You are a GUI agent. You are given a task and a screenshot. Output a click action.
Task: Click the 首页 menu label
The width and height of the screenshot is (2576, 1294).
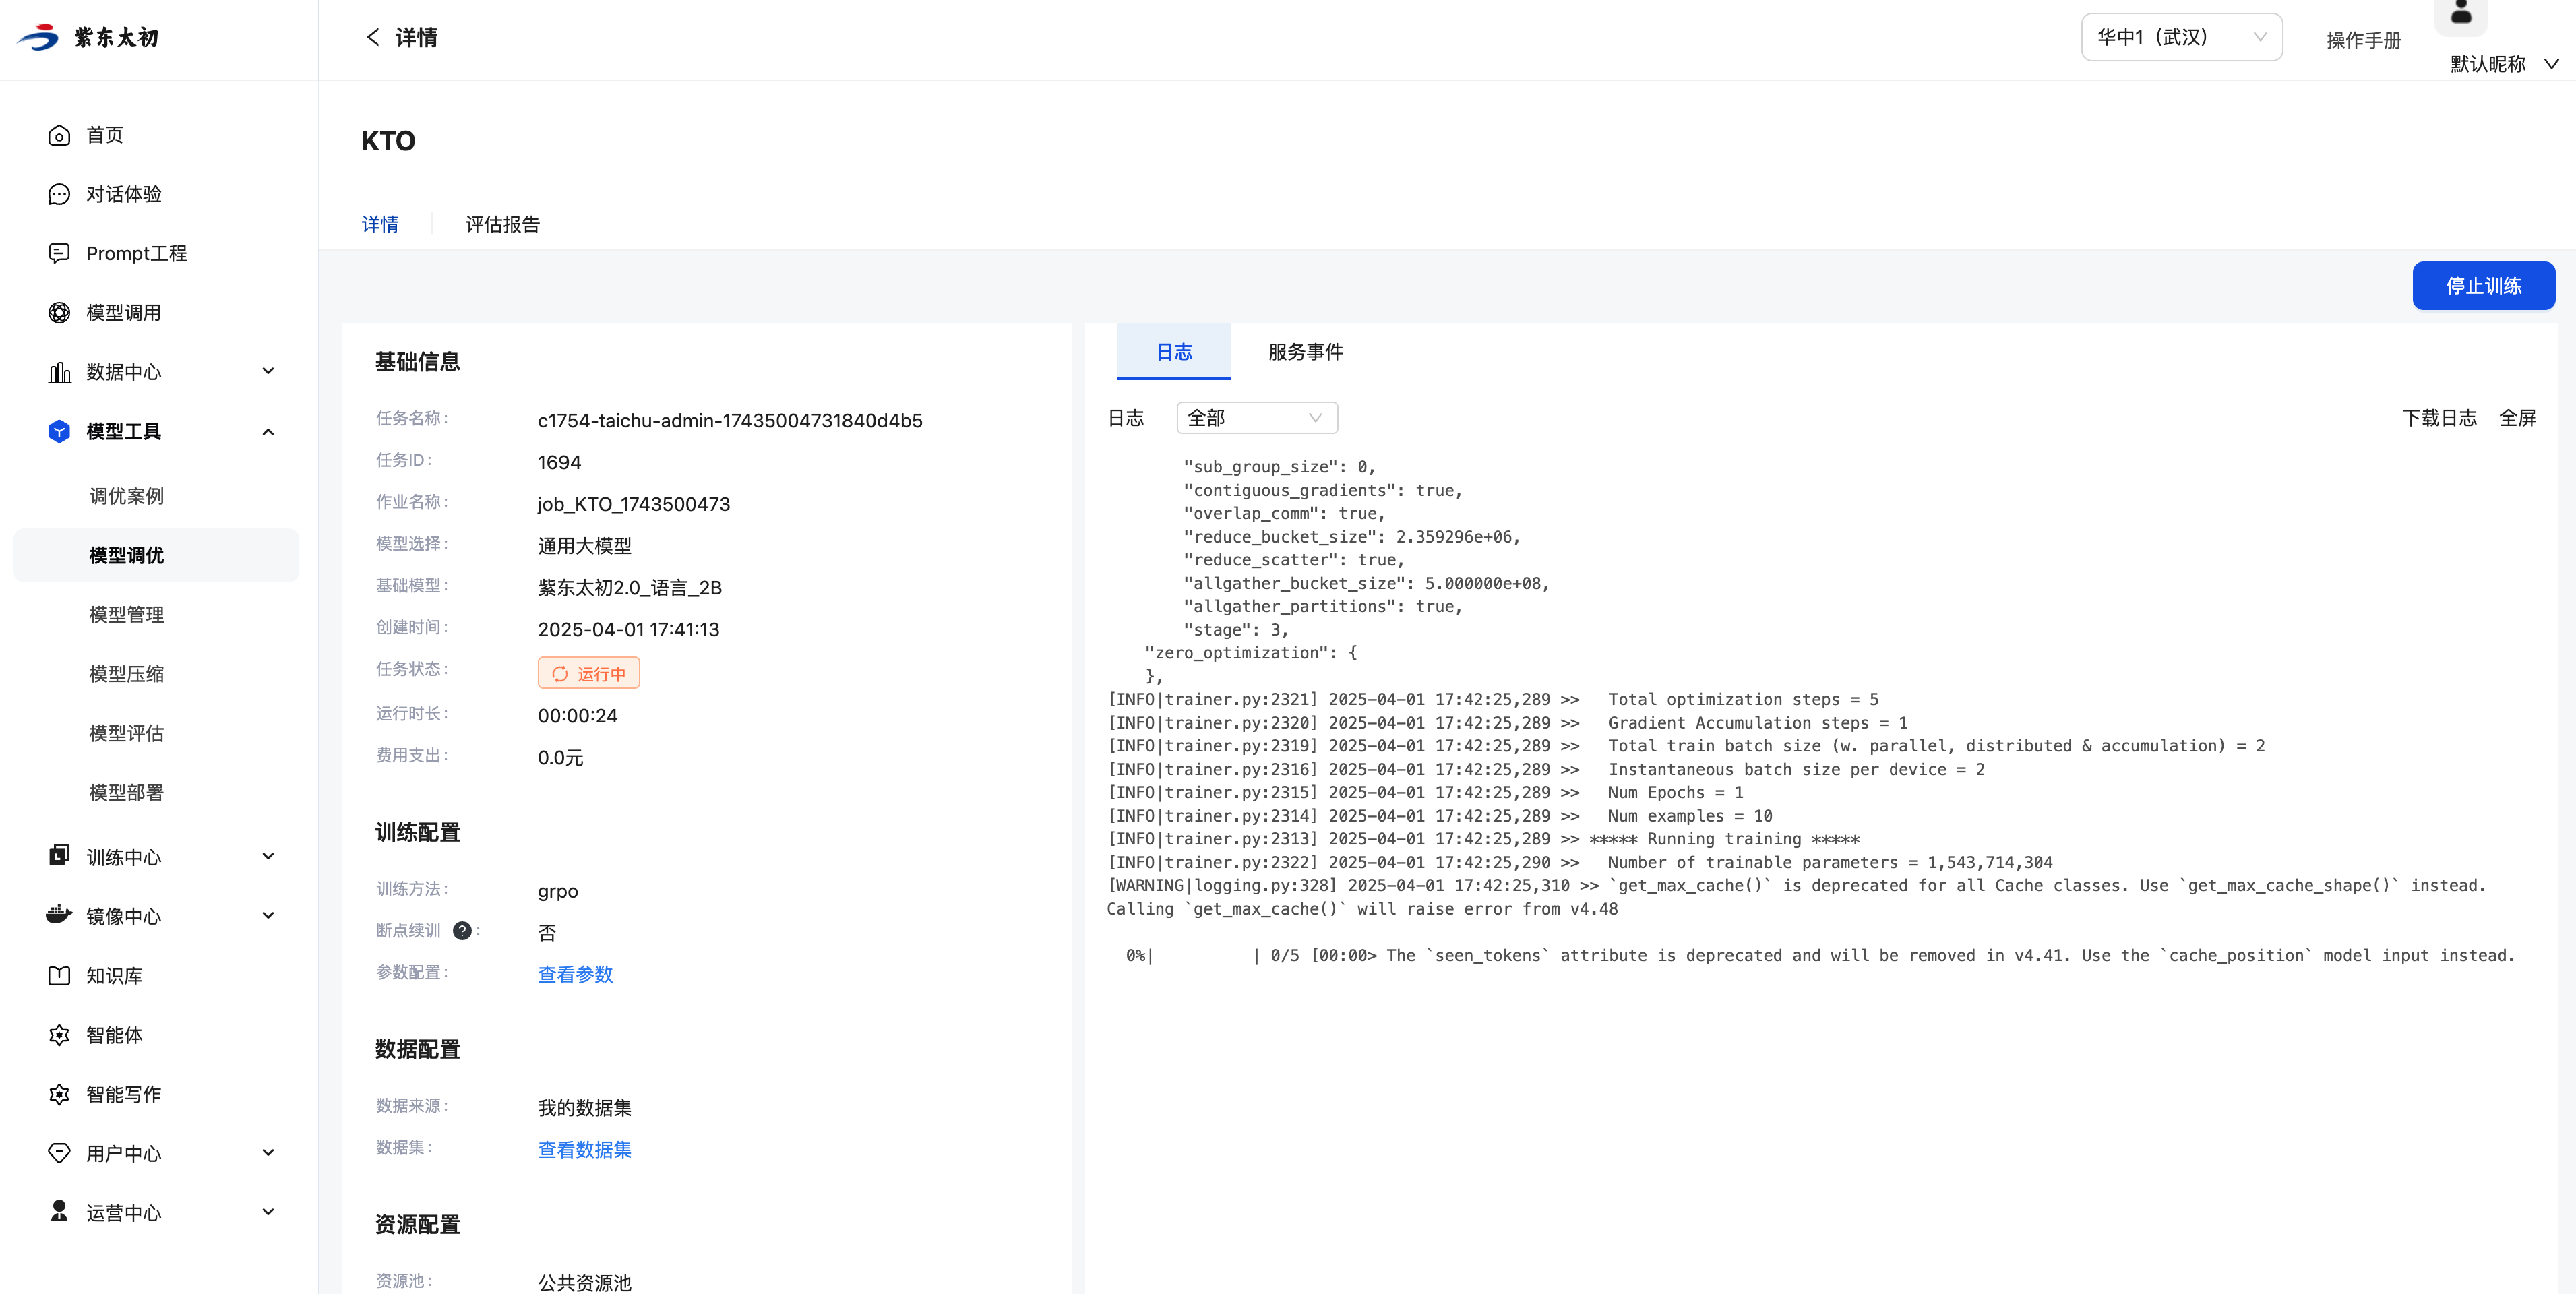(105, 135)
